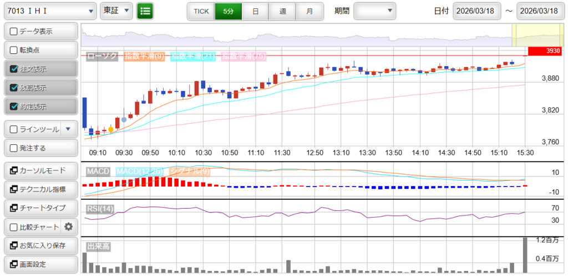Enable the データ表示 checkbox
This screenshot has width=568, height=277.
coord(14,32)
